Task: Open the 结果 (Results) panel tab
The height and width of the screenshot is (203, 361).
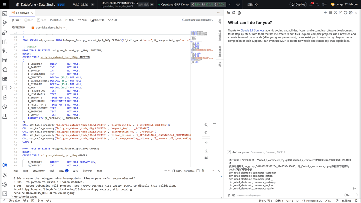Action: [x=100, y=171]
